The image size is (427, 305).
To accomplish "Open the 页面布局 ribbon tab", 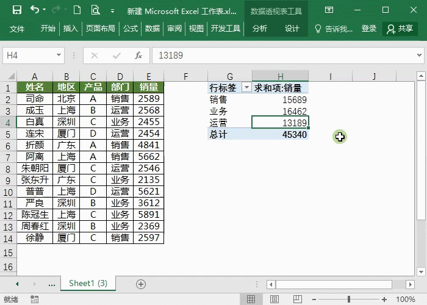I will pyautogui.click(x=101, y=28).
